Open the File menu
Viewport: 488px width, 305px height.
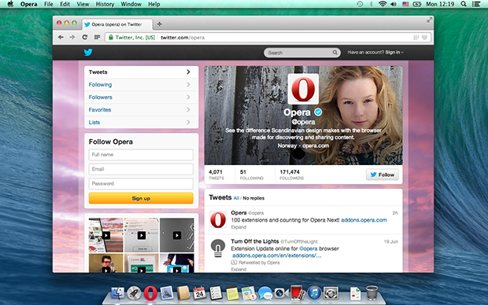click(49, 4)
